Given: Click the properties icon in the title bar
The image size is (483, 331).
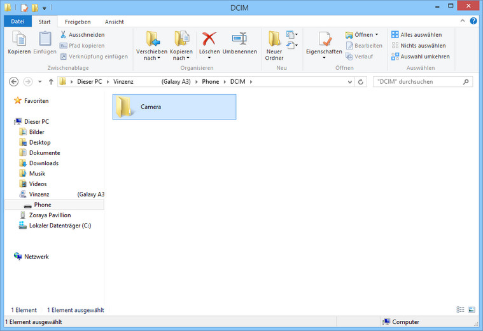Looking at the screenshot, I should point(24,8).
